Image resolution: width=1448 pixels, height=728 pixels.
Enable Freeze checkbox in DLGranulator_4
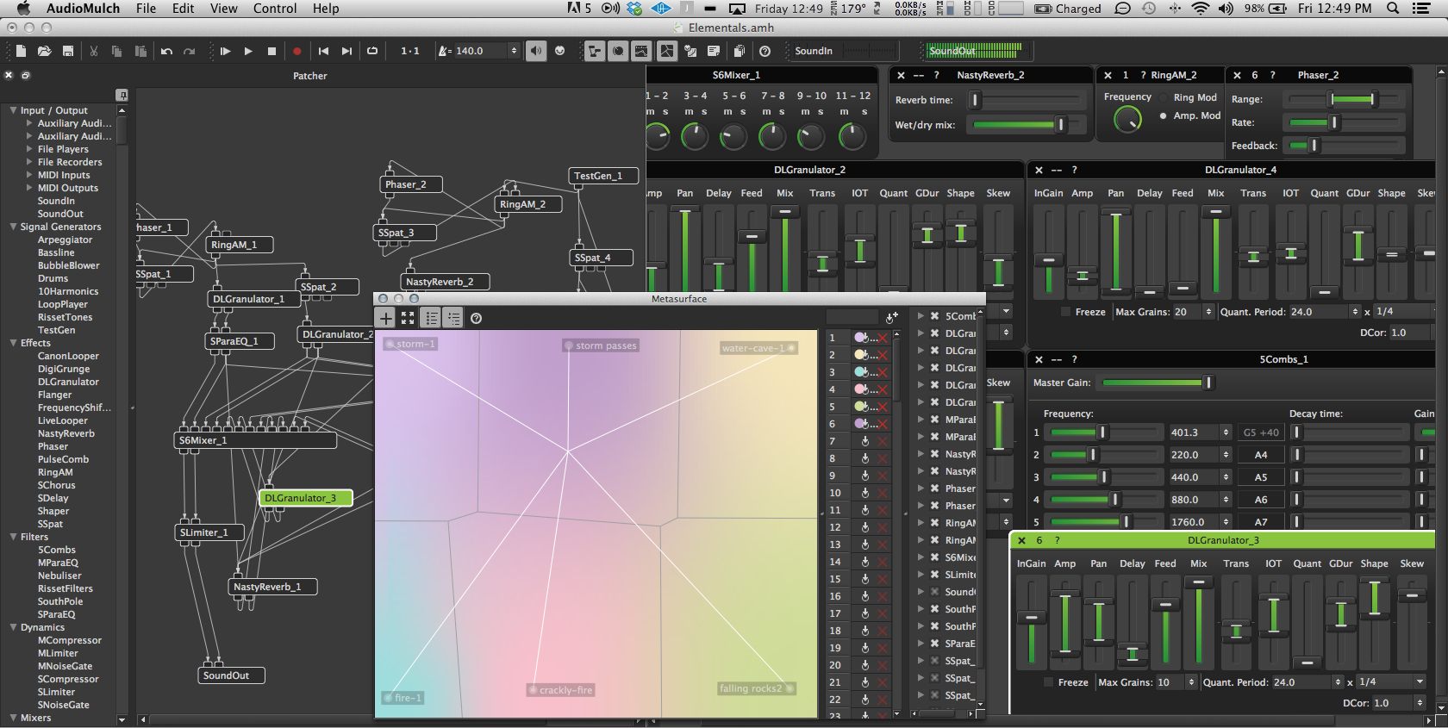1066,312
